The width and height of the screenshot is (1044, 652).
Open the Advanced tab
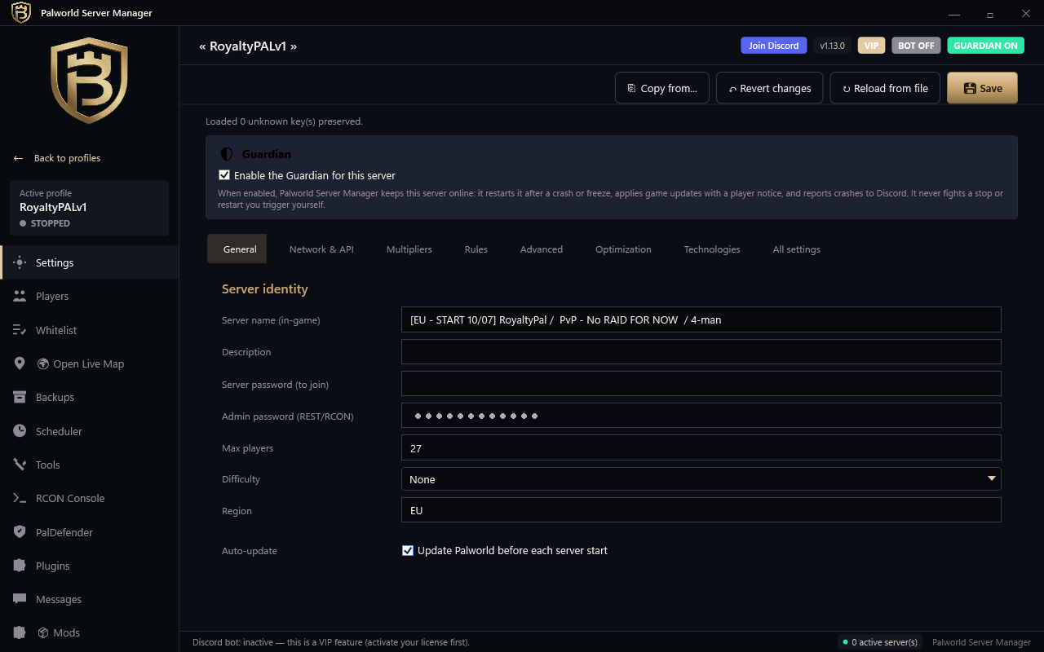pos(542,249)
